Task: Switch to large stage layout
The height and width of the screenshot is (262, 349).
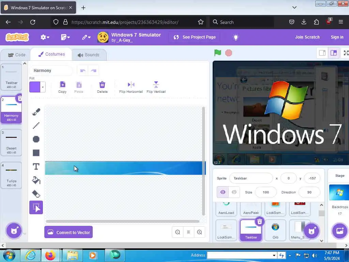Action: coord(333,53)
